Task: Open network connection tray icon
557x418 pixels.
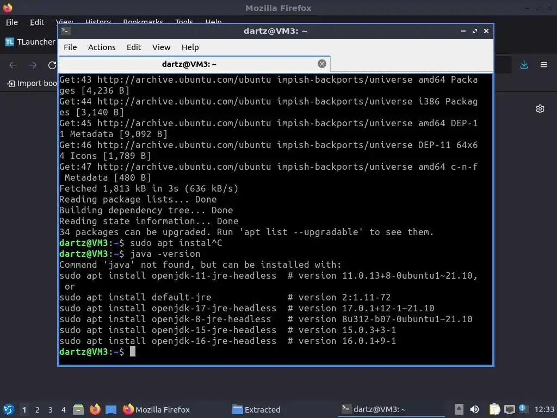Action: (509, 409)
